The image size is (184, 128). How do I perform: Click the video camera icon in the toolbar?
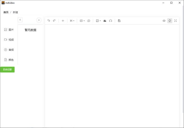(x=105, y=21)
